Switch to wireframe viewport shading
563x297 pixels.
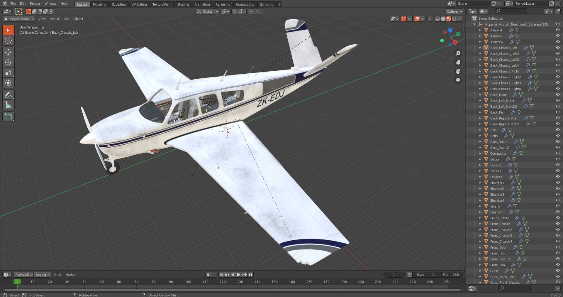coord(437,19)
